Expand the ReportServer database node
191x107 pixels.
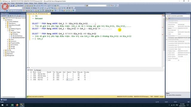(x=6, y=23)
